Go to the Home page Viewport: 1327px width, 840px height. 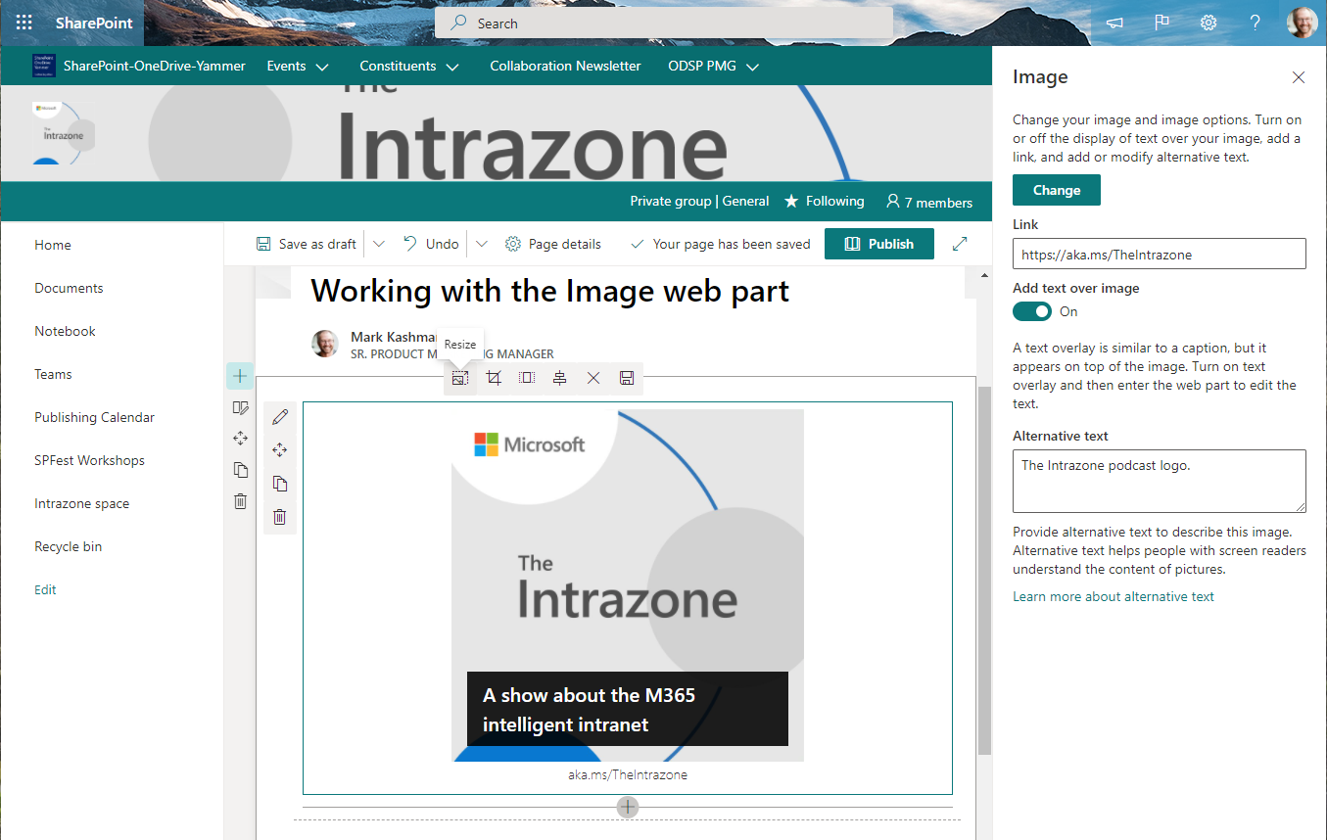(53, 245)
